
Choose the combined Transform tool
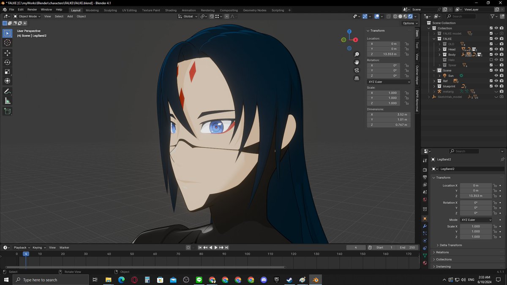[x=8, y=81]
